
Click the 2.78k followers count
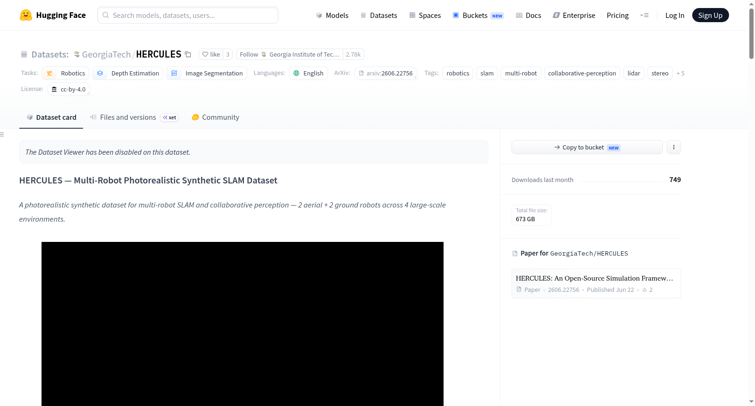point(353,54)
